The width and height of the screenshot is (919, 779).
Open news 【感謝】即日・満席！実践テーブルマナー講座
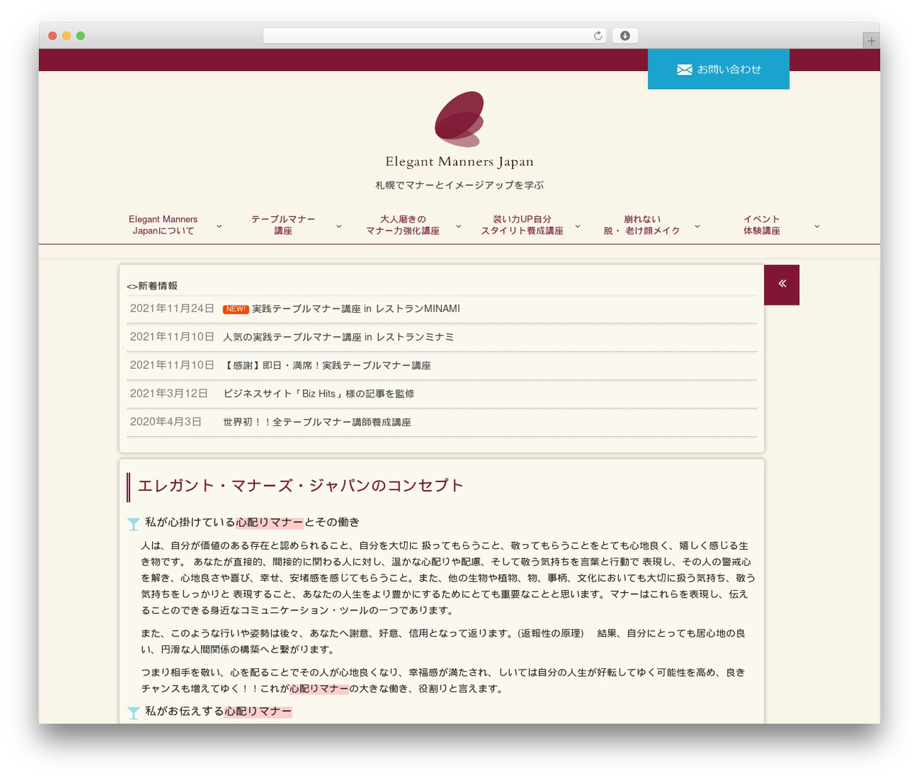[327, 366]
